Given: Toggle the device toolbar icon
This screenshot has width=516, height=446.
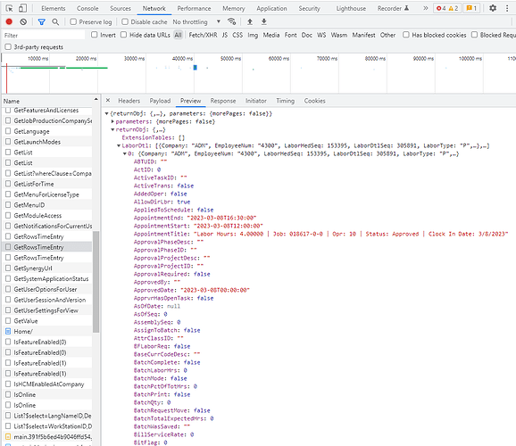Looking at the screenshot, I should coord(22,8).
